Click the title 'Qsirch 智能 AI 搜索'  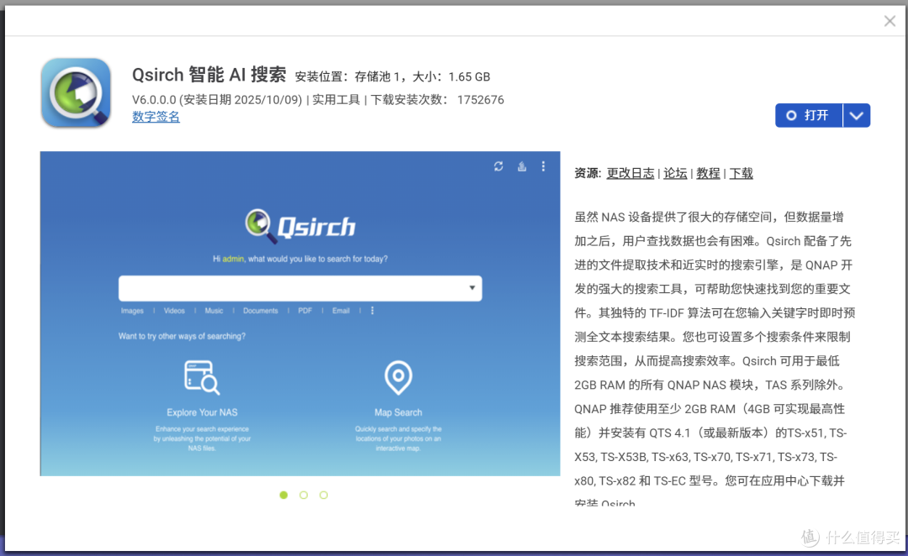[x=209, y=75]
